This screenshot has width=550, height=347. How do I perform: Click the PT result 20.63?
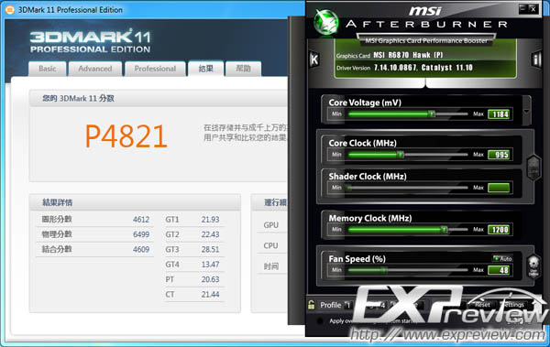pyautogui.click(x=210, y=279)
